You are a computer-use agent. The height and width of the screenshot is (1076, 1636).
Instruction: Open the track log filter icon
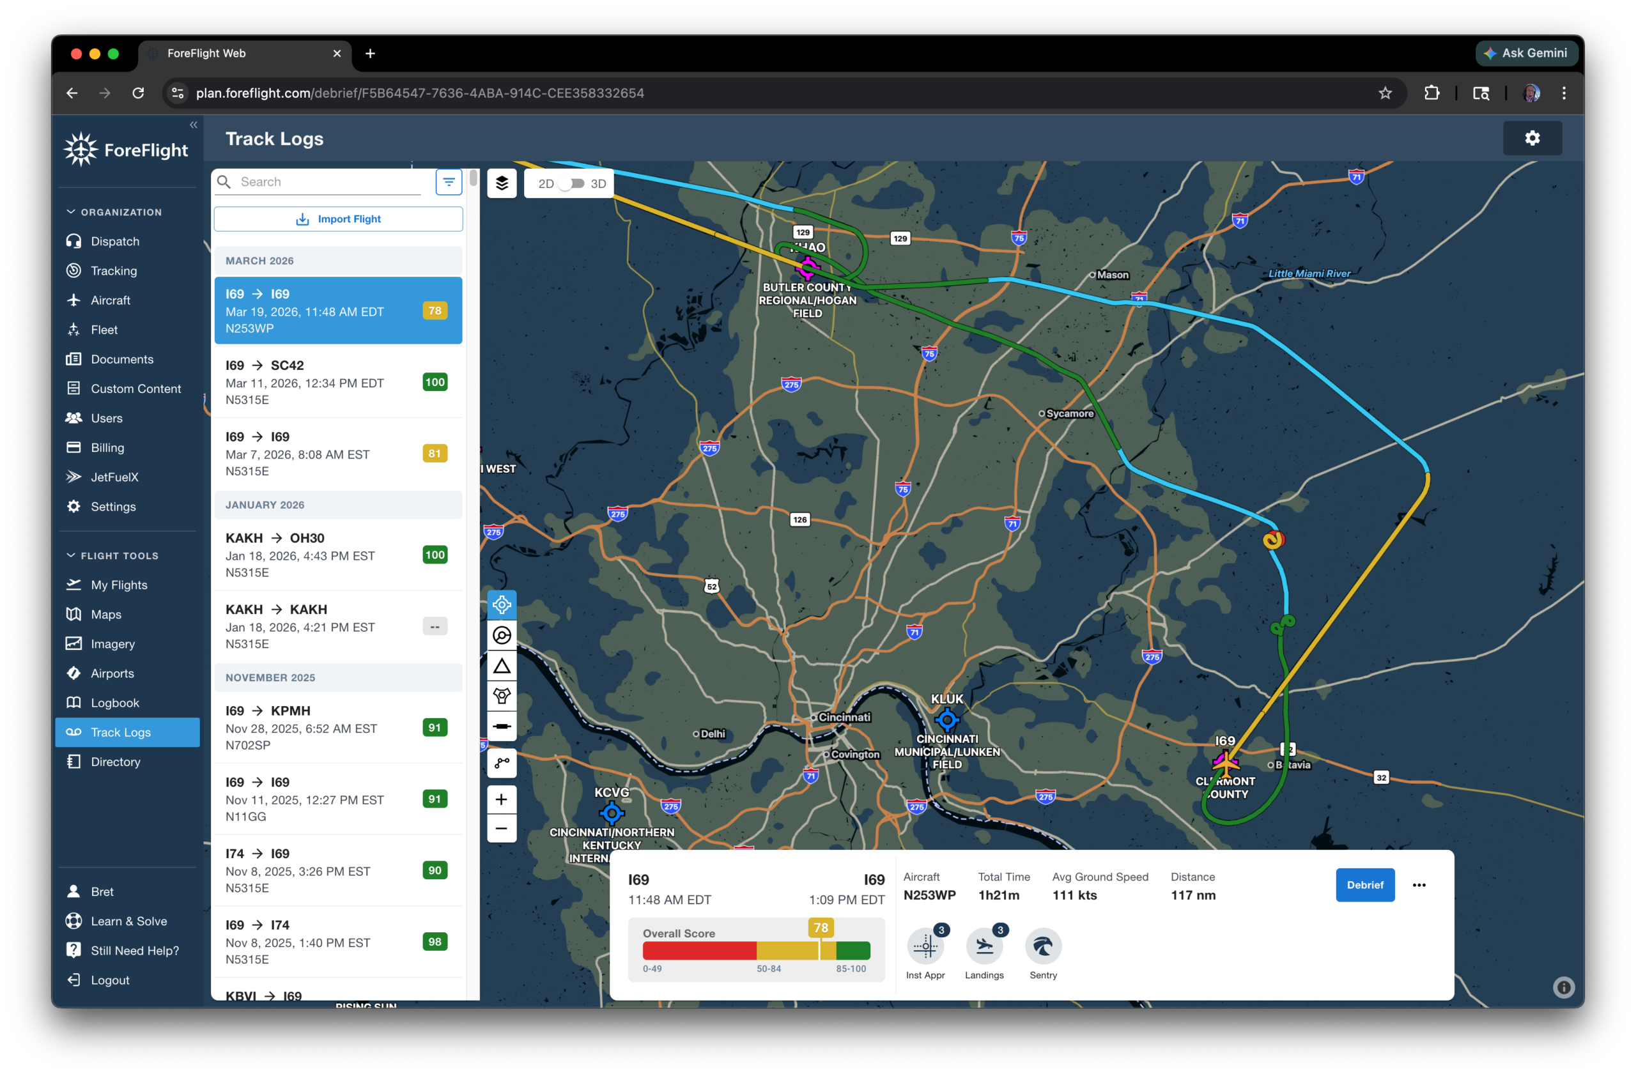point(449,182)
